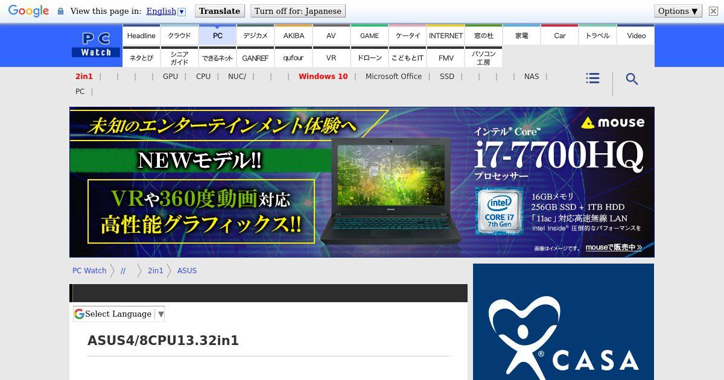
Task: Open the GANREF tab
Action: coord(255,57)
